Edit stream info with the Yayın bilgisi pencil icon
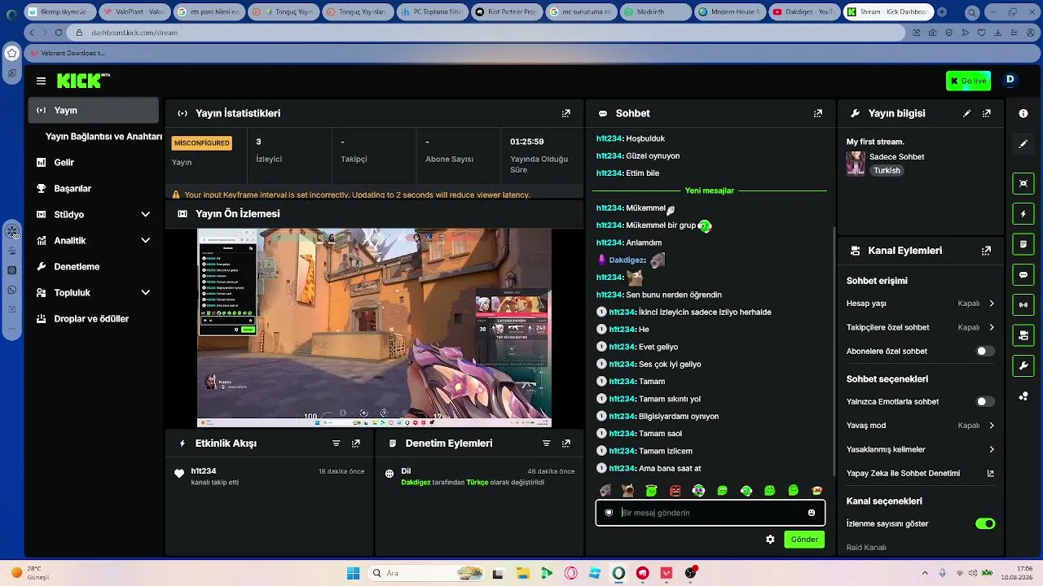This screenshot has height=586, width=1043. [x=967, y=113]
